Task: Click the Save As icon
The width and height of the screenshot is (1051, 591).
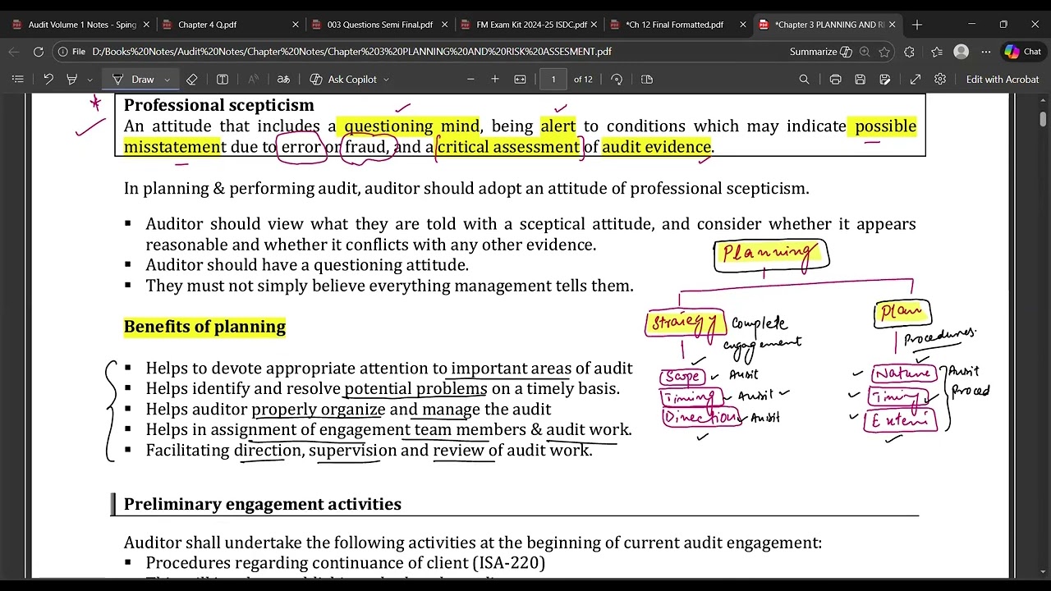Action: point(884,79)
